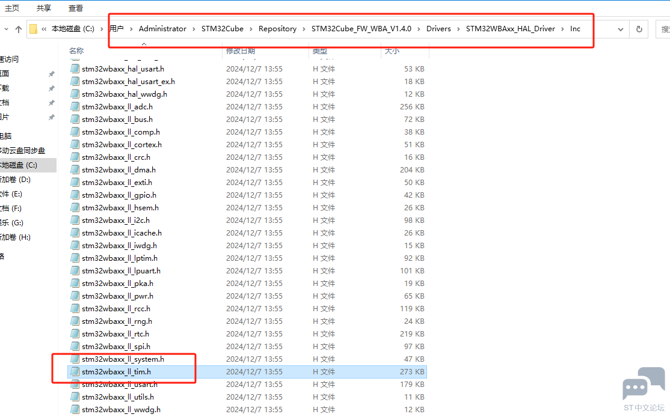The image size is (670, 417).
Task: Sort by 修改日期 column header
Action: click(x=241, y=51)
